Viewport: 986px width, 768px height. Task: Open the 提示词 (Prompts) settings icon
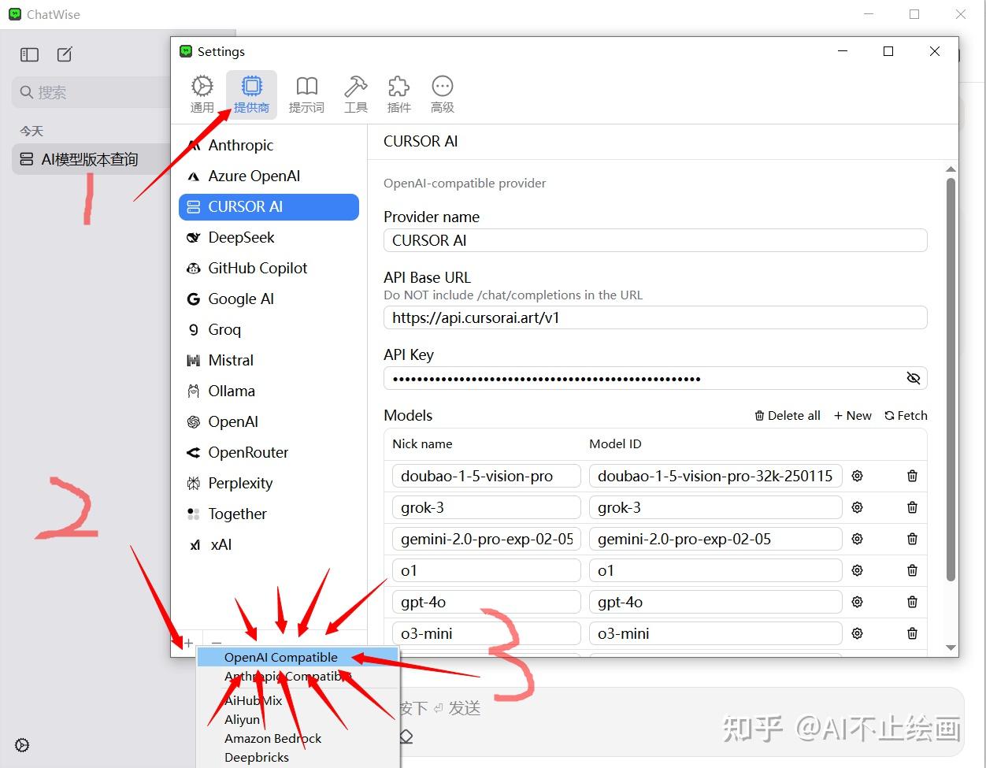(306, 93)
